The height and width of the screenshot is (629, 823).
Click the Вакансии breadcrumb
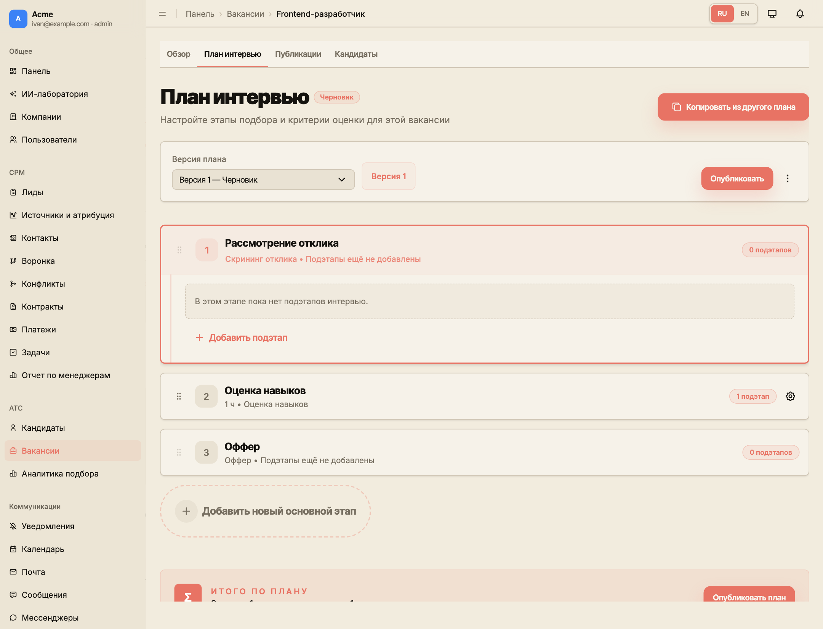coord(245,14)
